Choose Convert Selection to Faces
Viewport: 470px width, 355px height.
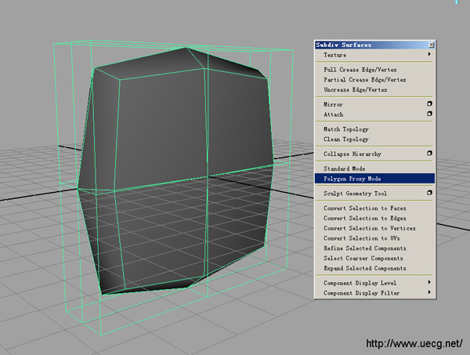(x=374, y=208)
